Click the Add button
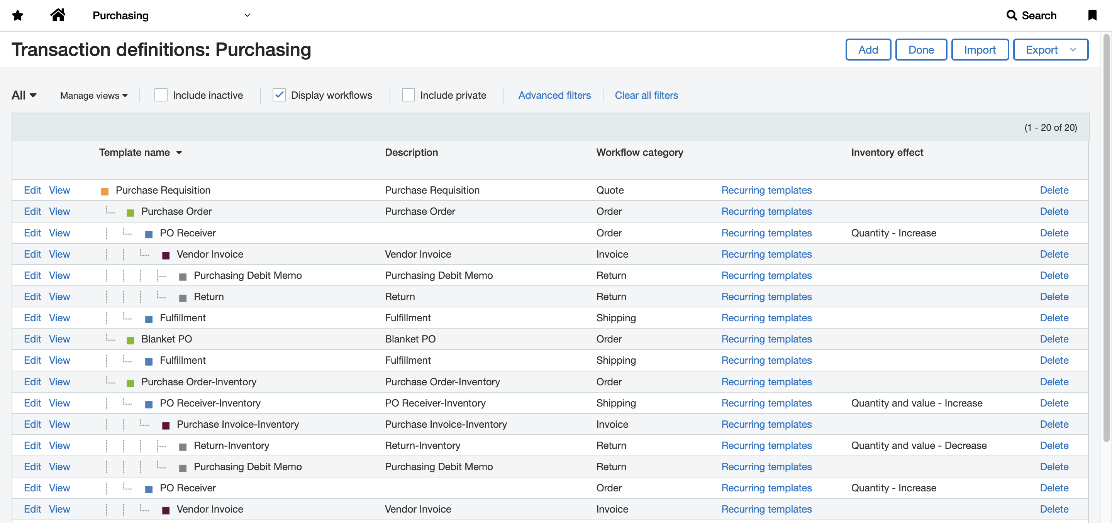 coord(868,49)
